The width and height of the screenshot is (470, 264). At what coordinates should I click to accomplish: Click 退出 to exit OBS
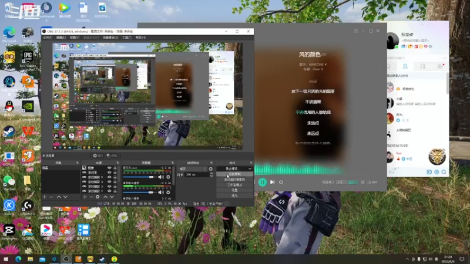point(234,195)
